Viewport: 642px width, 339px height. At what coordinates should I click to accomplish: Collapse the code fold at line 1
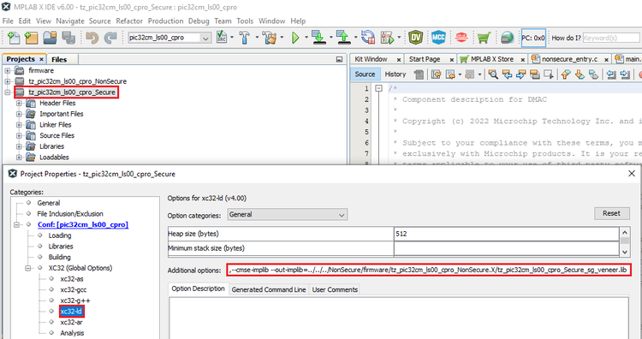pos(378,88)
